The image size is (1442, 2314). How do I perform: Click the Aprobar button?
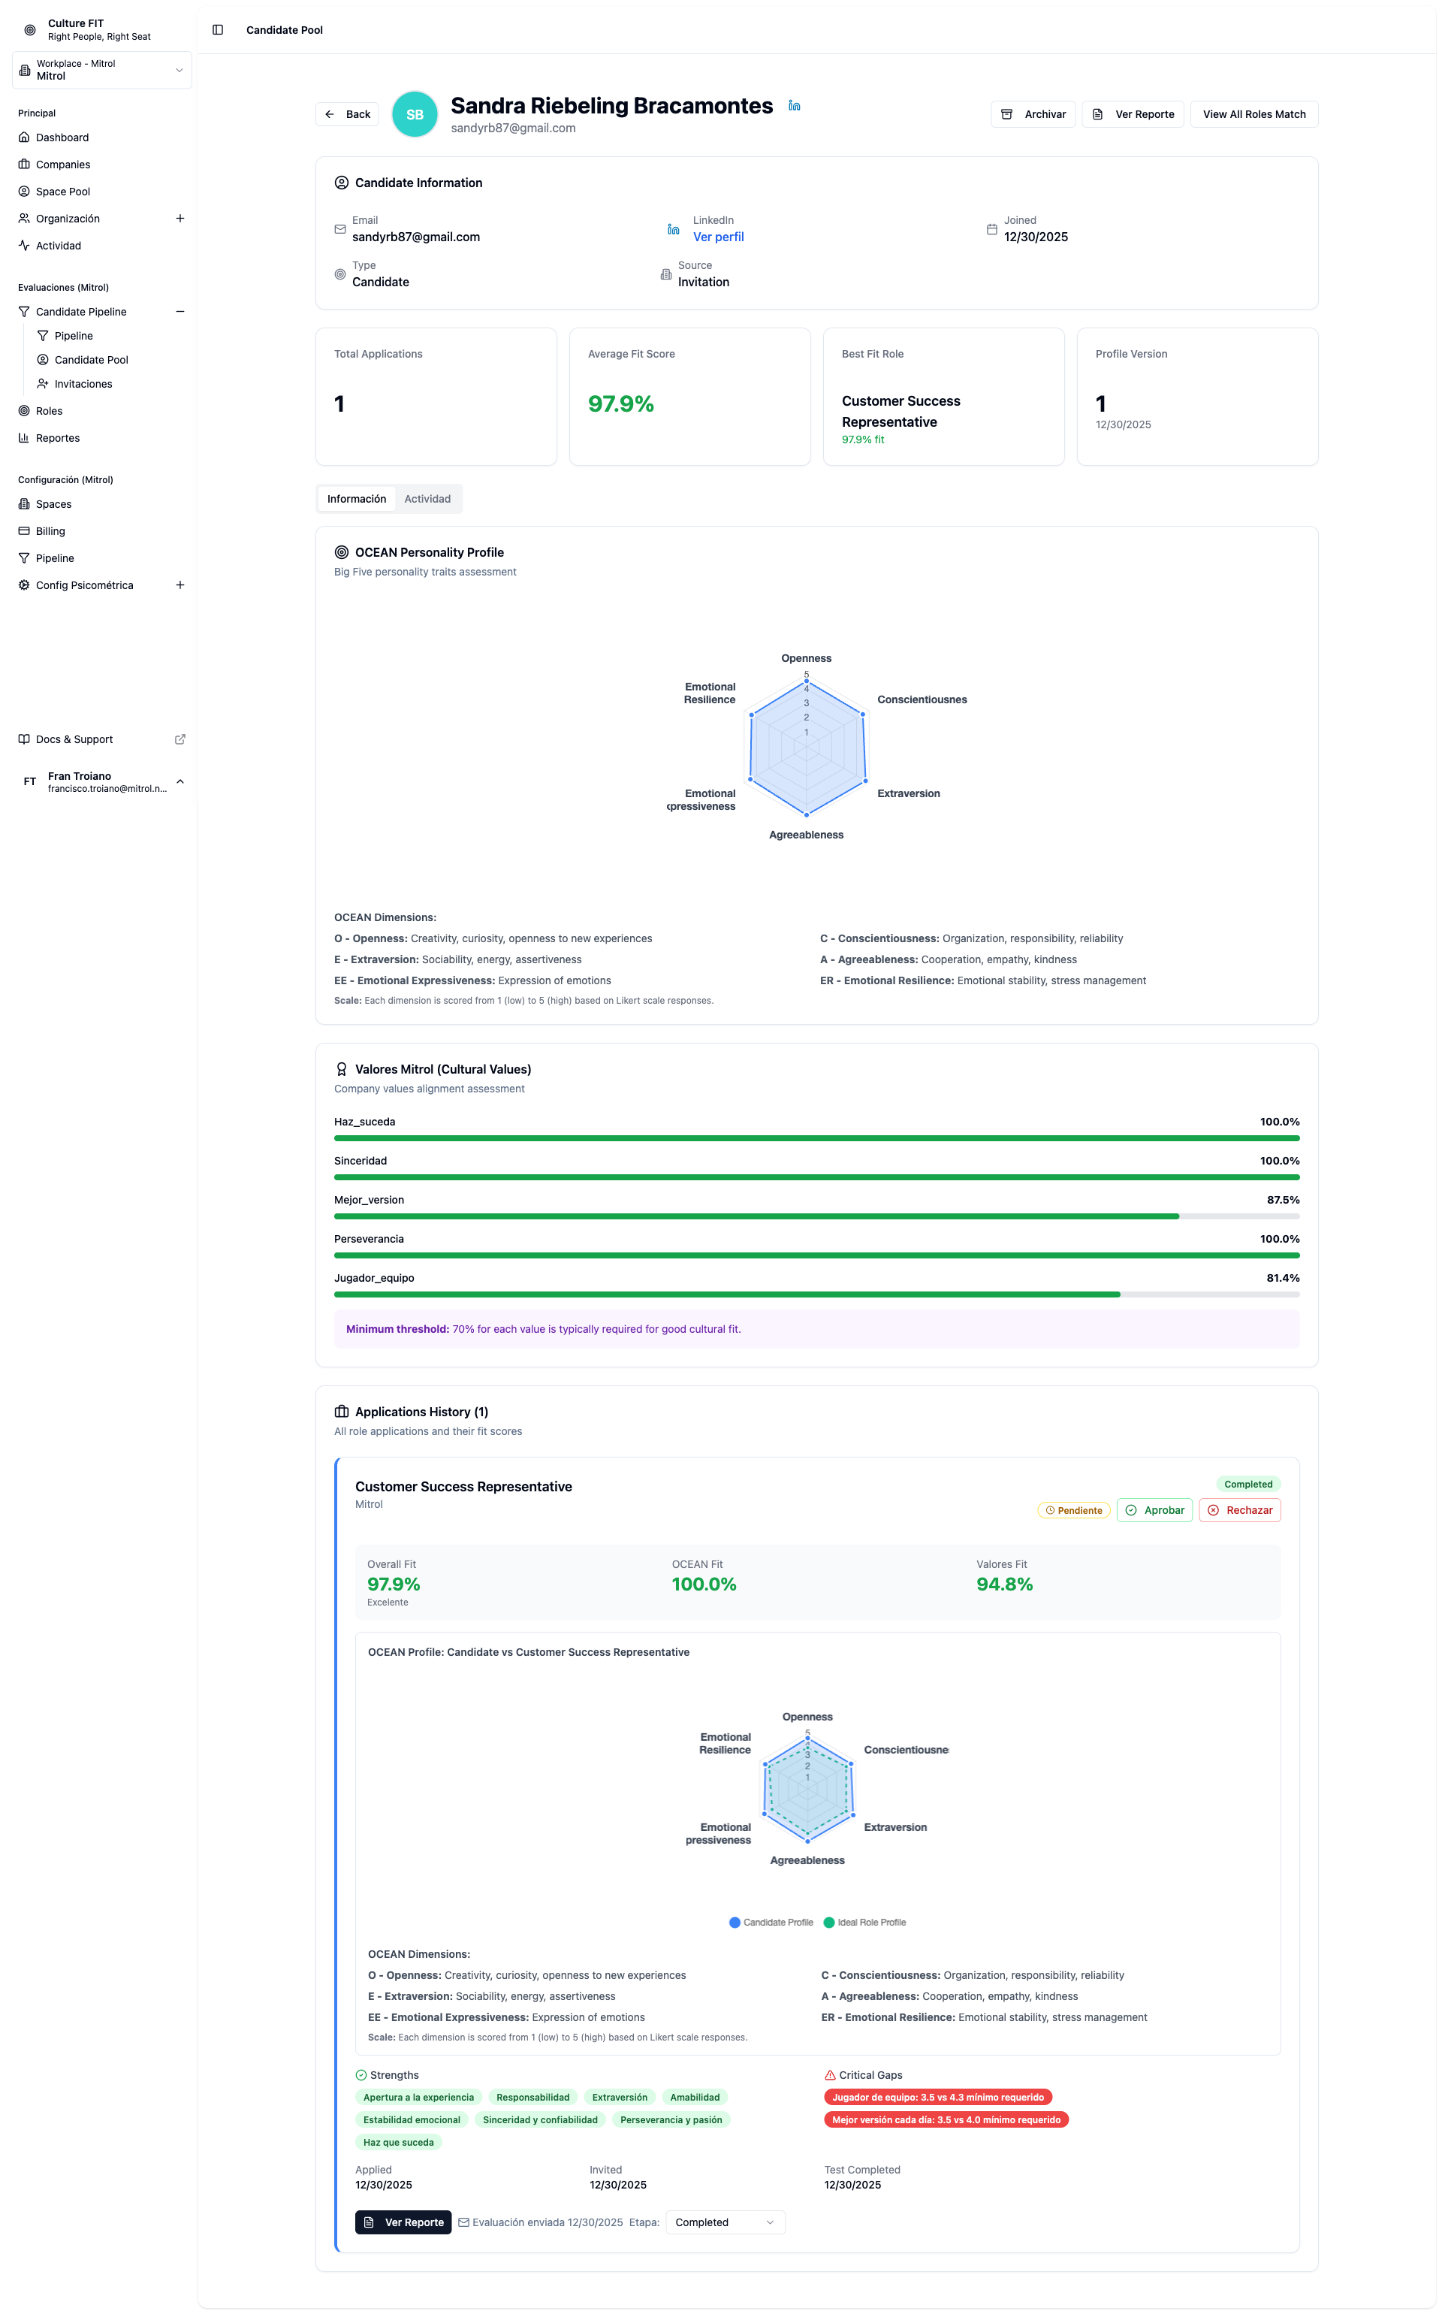pos(1154,1510)
